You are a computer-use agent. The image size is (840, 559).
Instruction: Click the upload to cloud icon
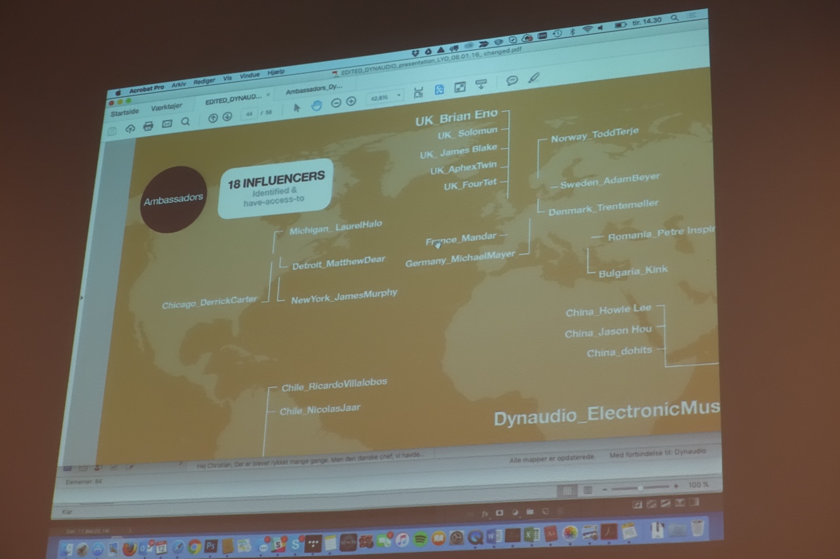[130, 129]
